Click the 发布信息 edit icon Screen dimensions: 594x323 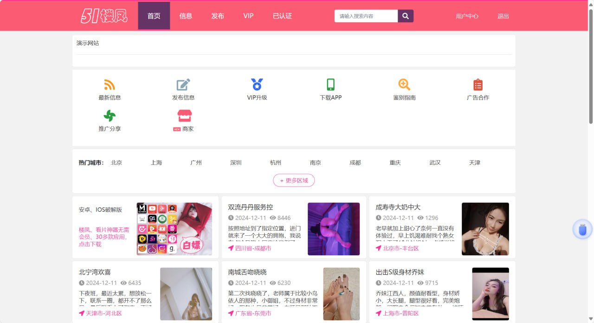click(183, 85)
